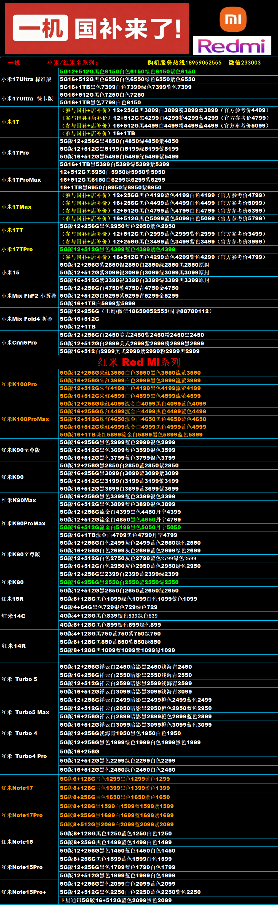
Task: Select the yellow '小米17Max' model cell
Action: [30, 207]
